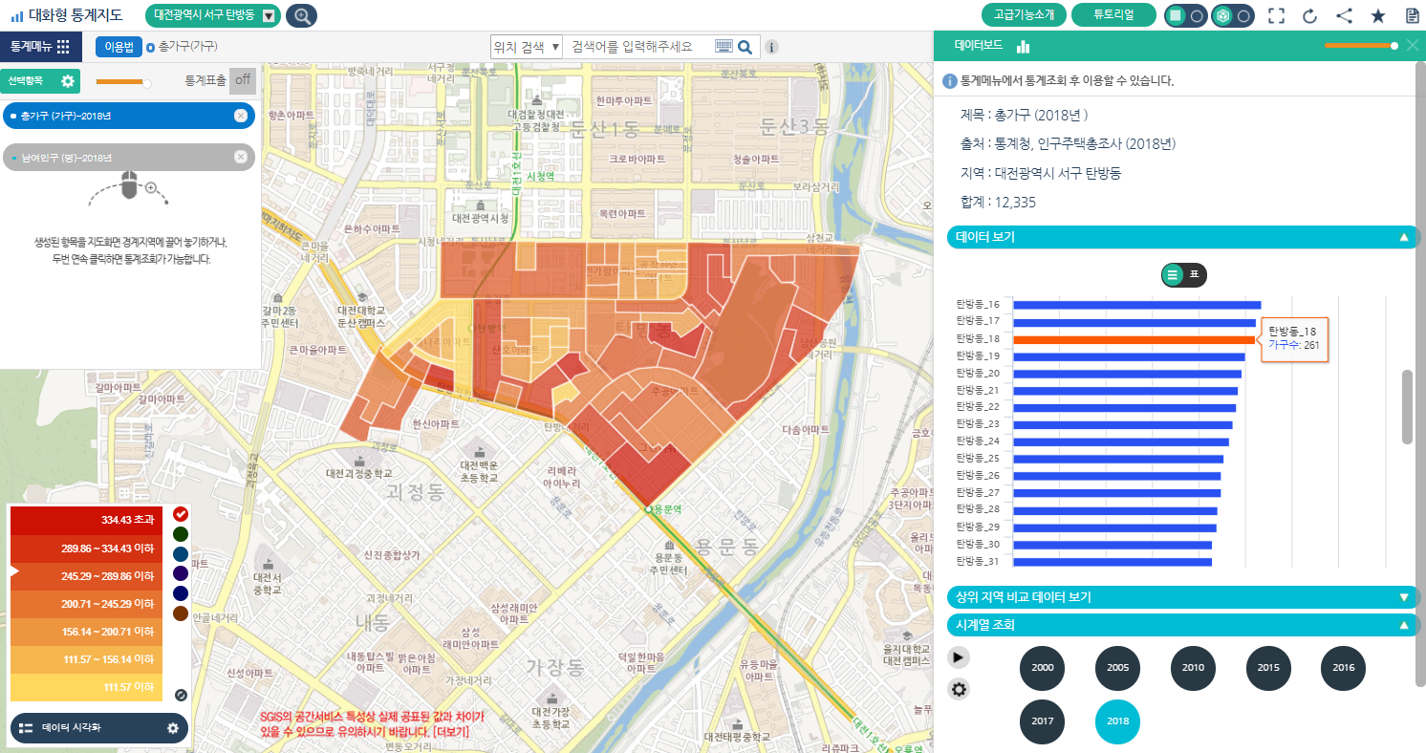Open the 위치 검색 dropdown
The width and height of the screenshot is (1426, 753).
click(526, 47)
